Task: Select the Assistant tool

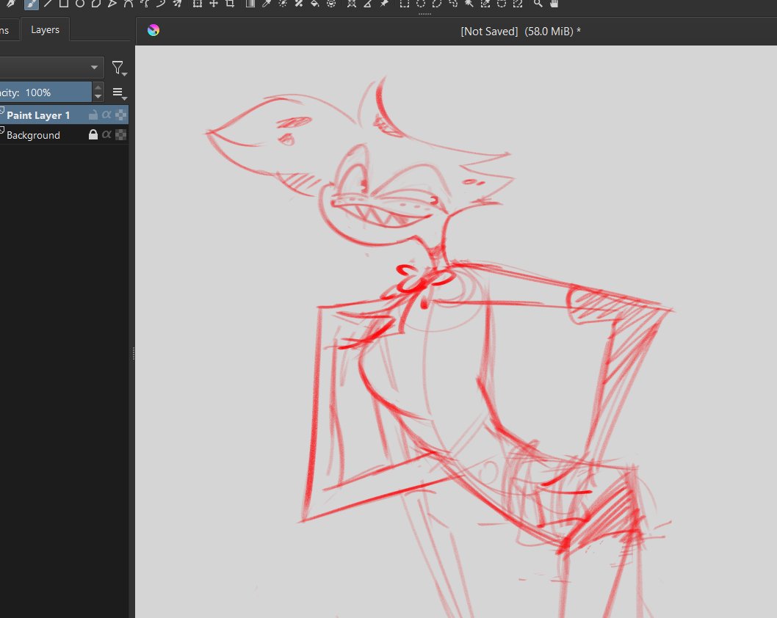Action: (351, 4)
